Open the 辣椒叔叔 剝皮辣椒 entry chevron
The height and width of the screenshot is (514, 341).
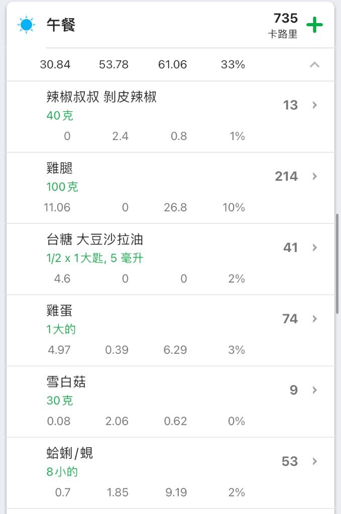[315, 105]
